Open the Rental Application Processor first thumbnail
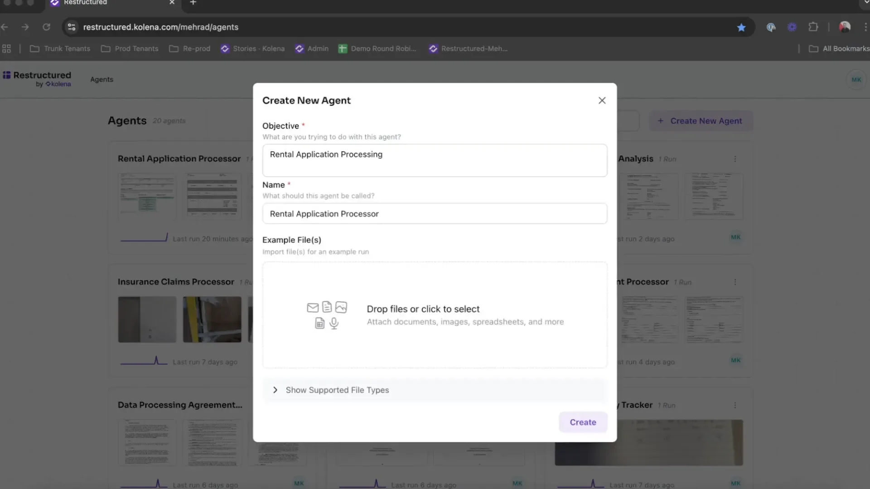 point(146,196)
